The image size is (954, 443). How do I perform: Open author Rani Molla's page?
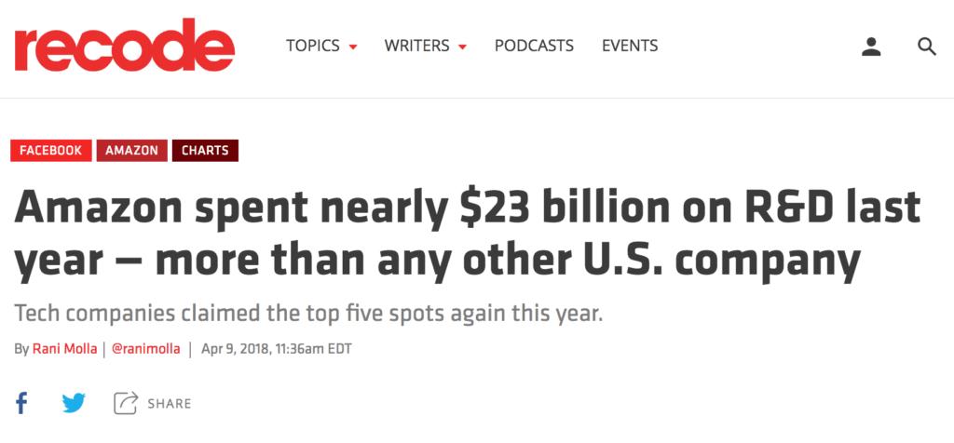[64, 349]
